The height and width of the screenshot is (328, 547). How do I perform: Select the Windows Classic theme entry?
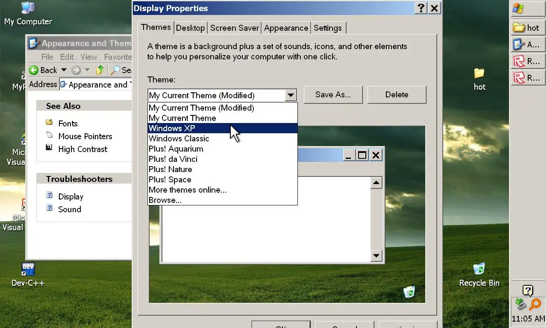[222, 138]
